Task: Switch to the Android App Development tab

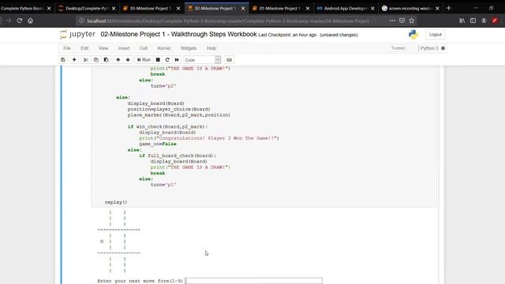Action: pos(346,9)
